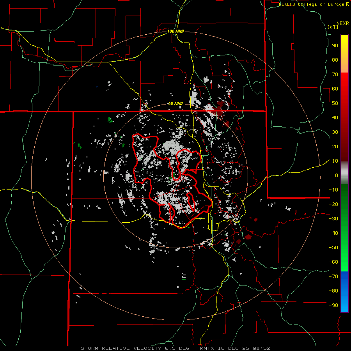Click the 50 NMI range ring label
Image resolution: width=351 pixels, height=351 pixels.
(175, 103)
